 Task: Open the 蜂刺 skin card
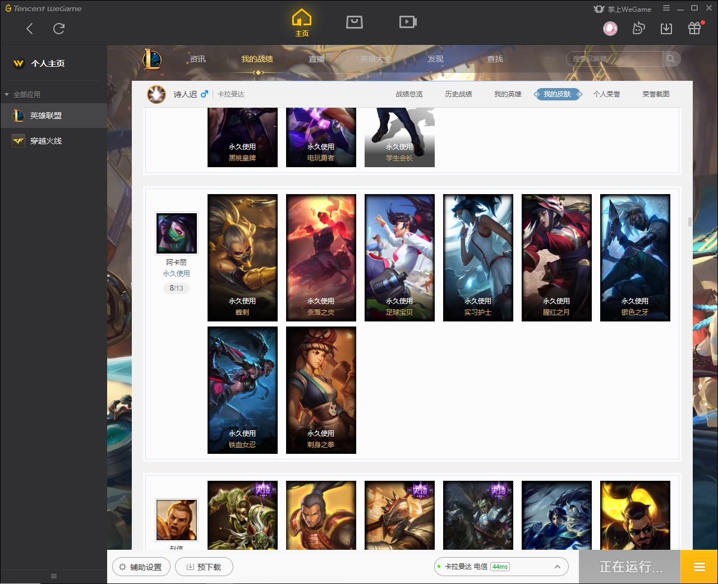(x=242, y=258)
